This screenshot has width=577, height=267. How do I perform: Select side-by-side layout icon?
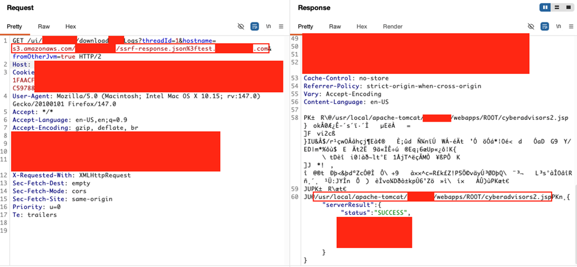pos(545,8)
